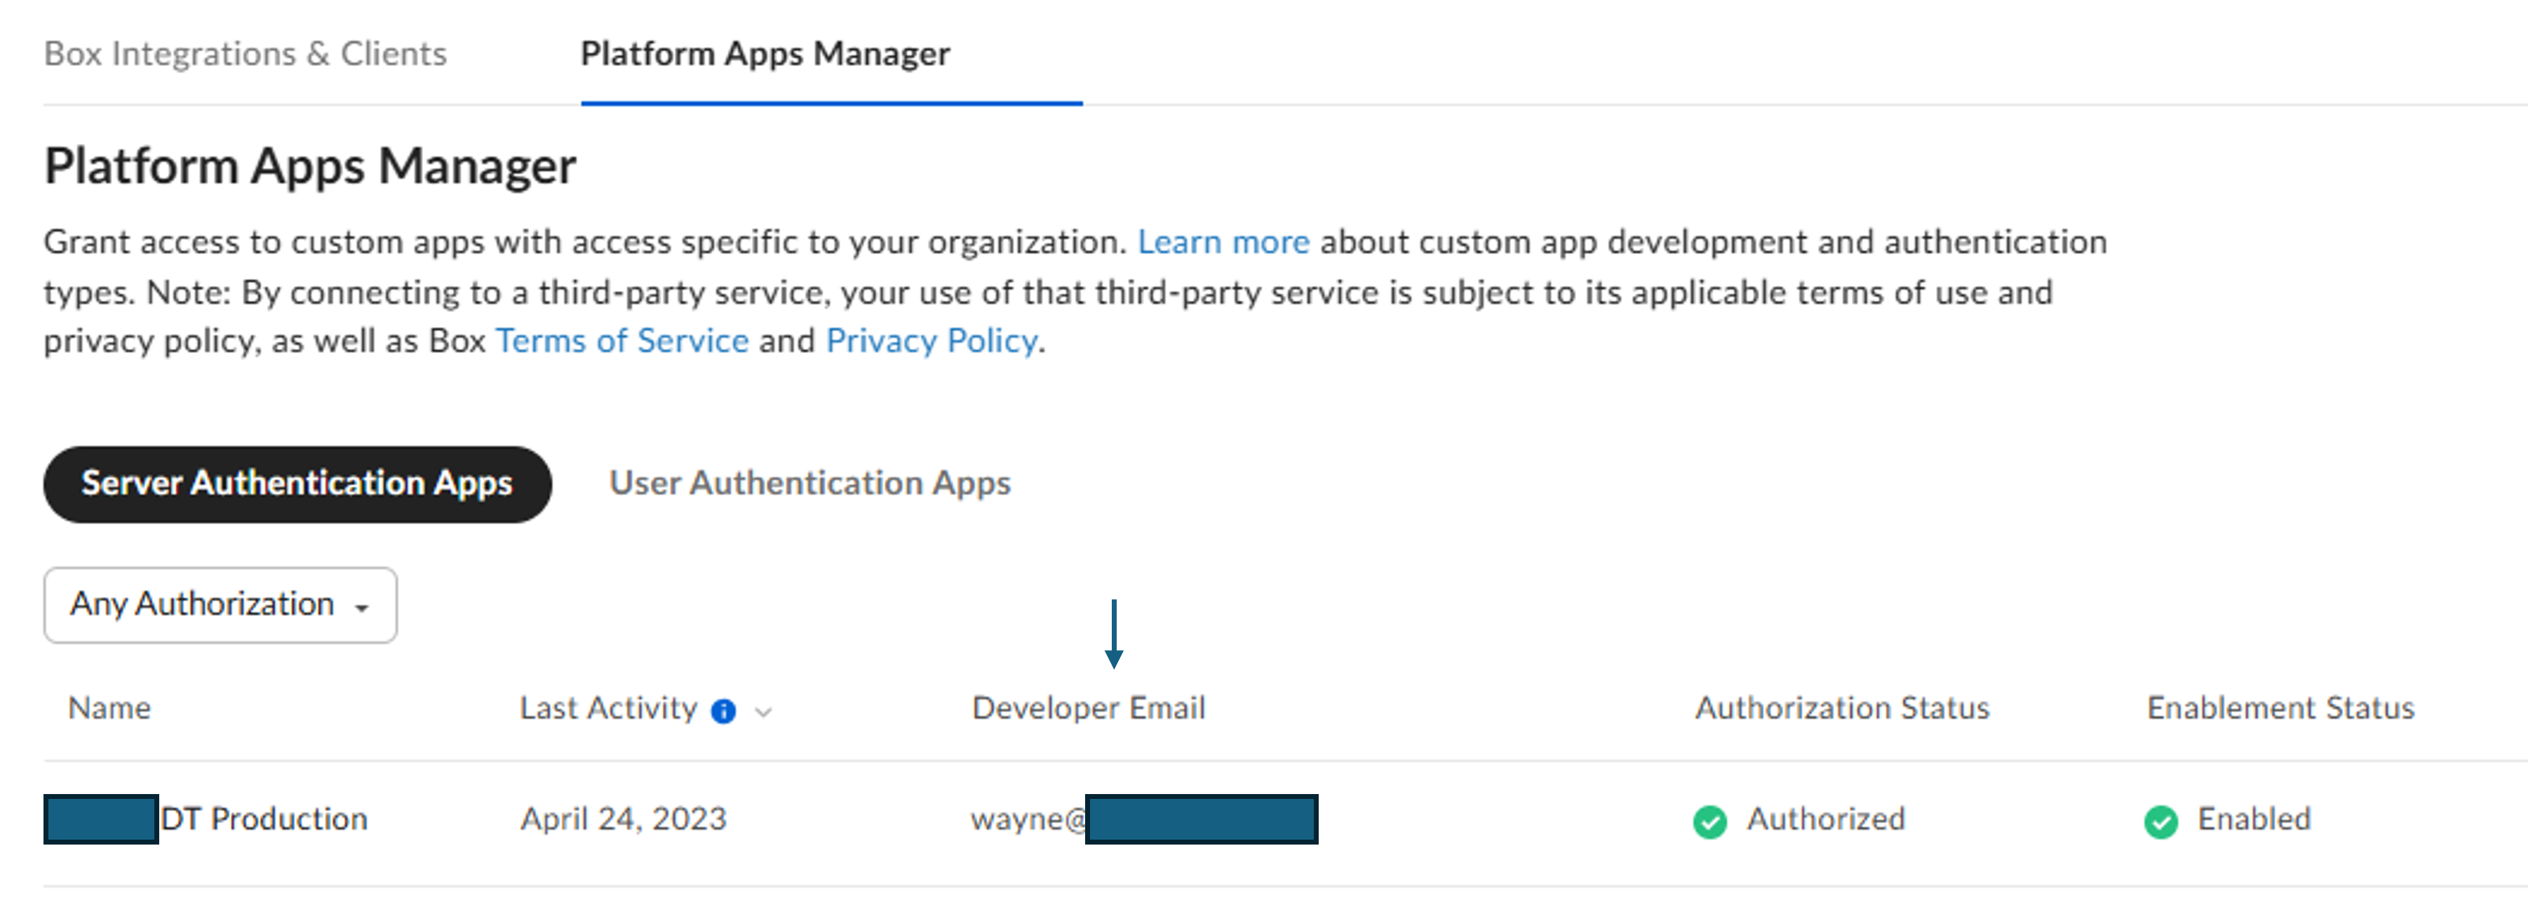Open the Terms of Service link
Screen dimensions: 2528x914
622,341
